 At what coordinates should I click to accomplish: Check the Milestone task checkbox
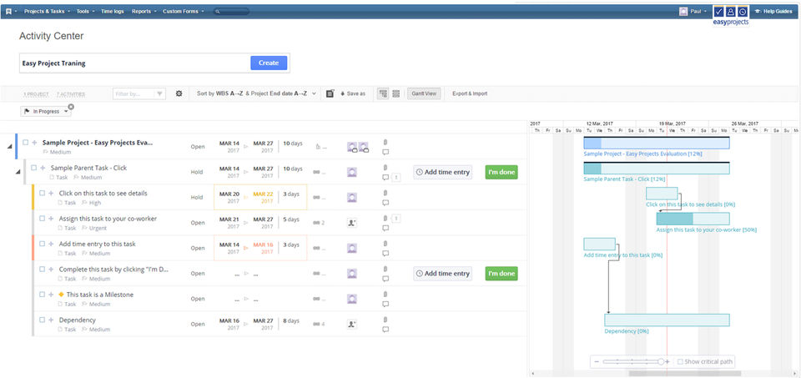coord(42,295)
